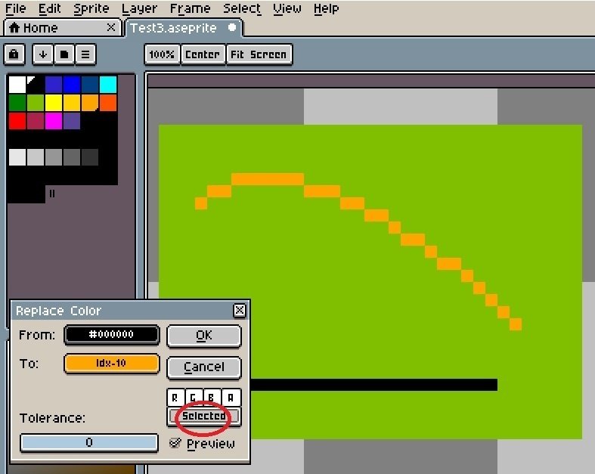Close the Home tab
595x474 pixels.
111,27
